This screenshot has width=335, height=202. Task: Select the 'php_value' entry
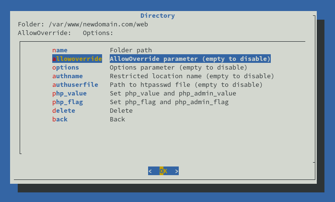(69, 93)
